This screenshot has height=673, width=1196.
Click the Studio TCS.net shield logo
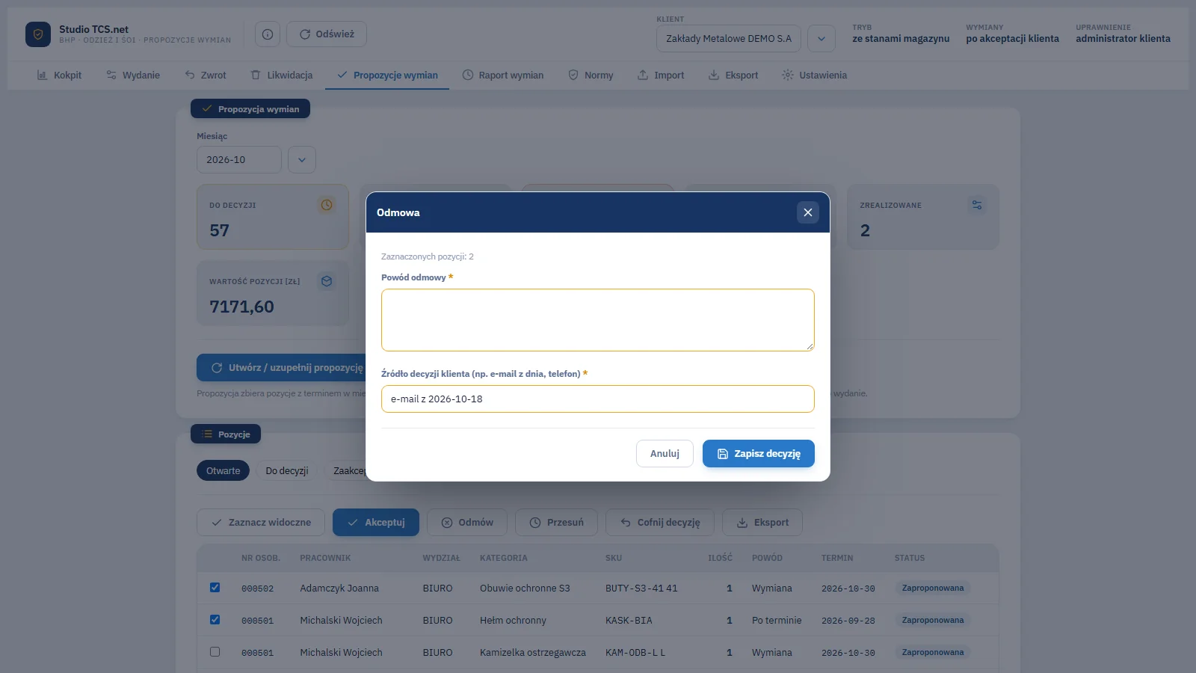[38, 34]
